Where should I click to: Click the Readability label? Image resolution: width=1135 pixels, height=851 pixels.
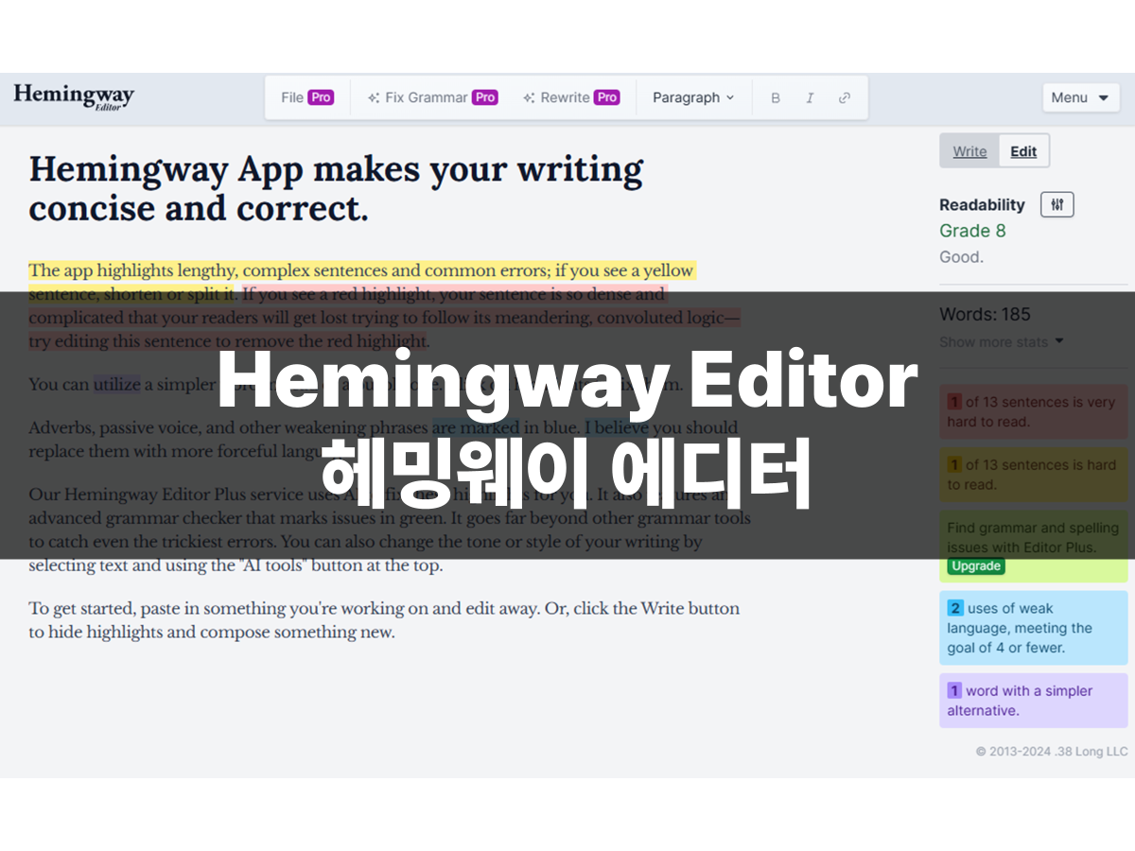[x=982, y=204]
